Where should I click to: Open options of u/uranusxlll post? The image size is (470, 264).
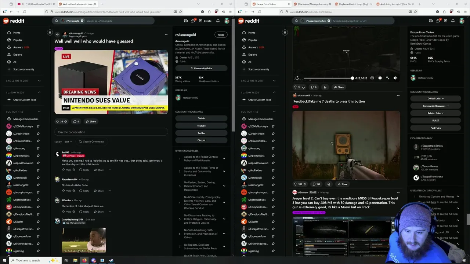tap(398, 95)
